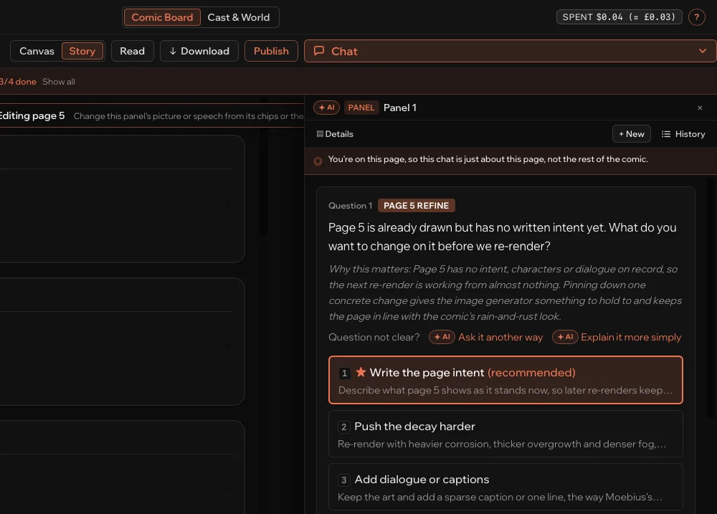This screenshot has height=514, width=717.
Task: Choose option 2 Push the decay harder
Action: [x=505, y=434]
